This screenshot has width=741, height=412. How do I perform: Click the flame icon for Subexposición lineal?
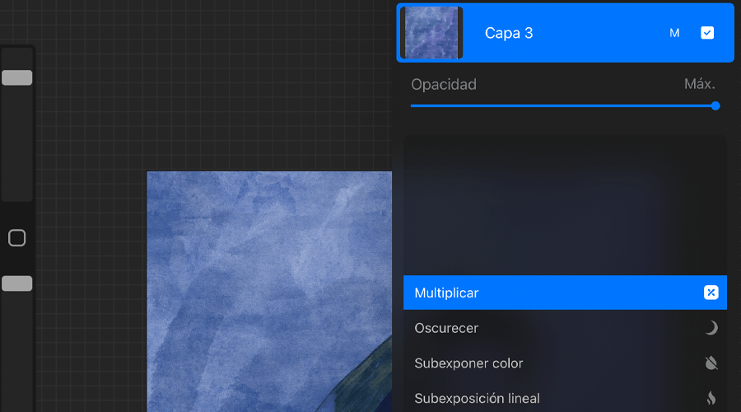tap(711, 399)
